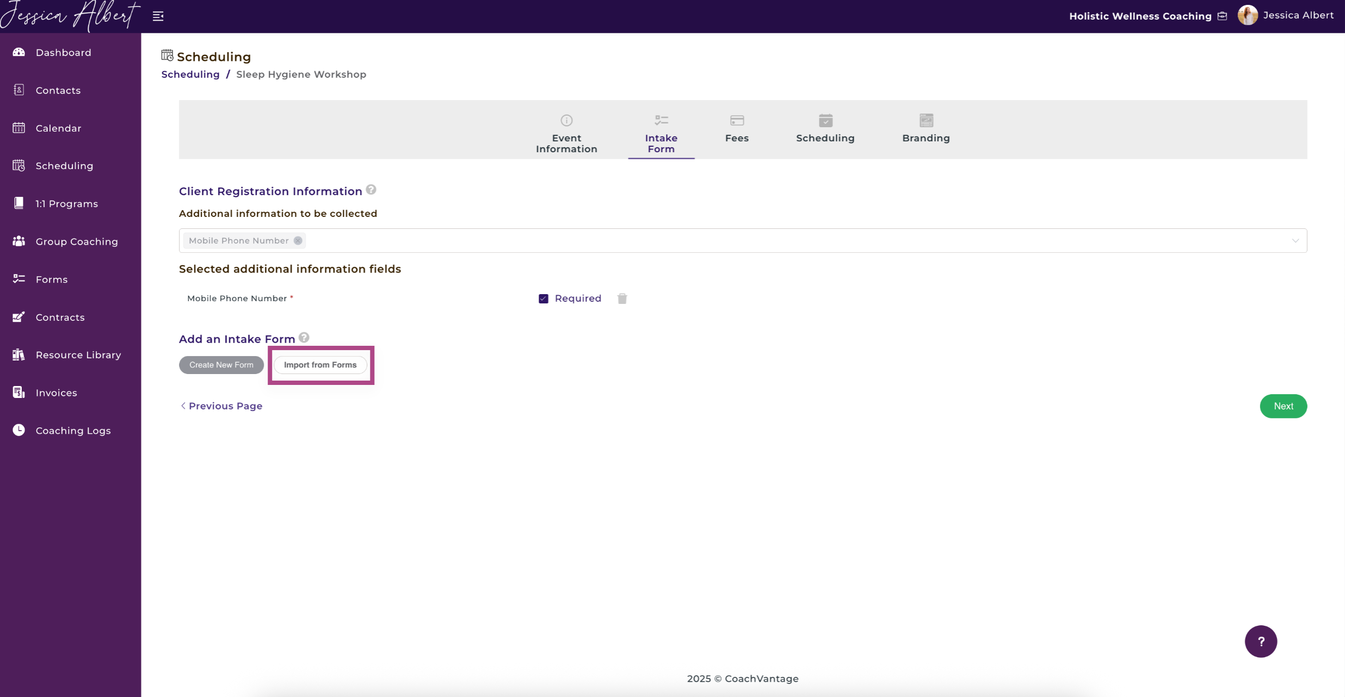Open Jessica Albert's profile avatar
1345x697 pixels.
[1248, 15]
